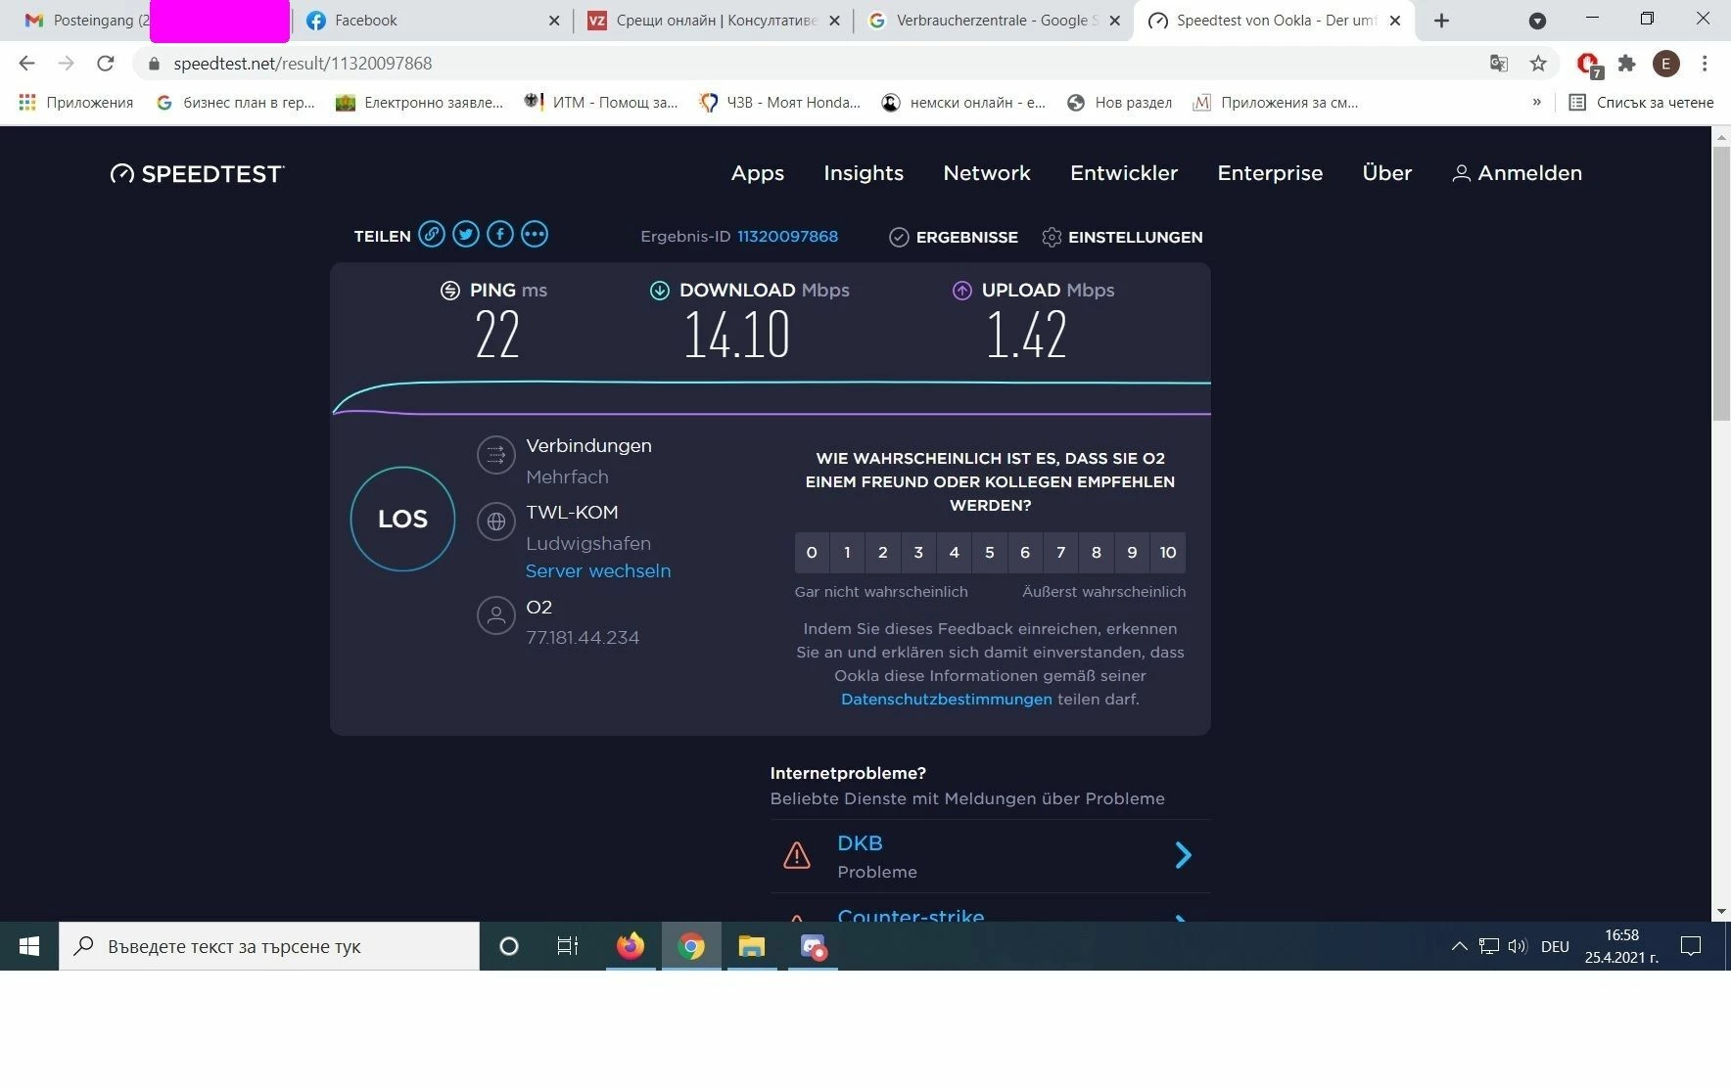
Task: Open the Ergebnis-ID 11320097868 link
Action: pos(787,237)
